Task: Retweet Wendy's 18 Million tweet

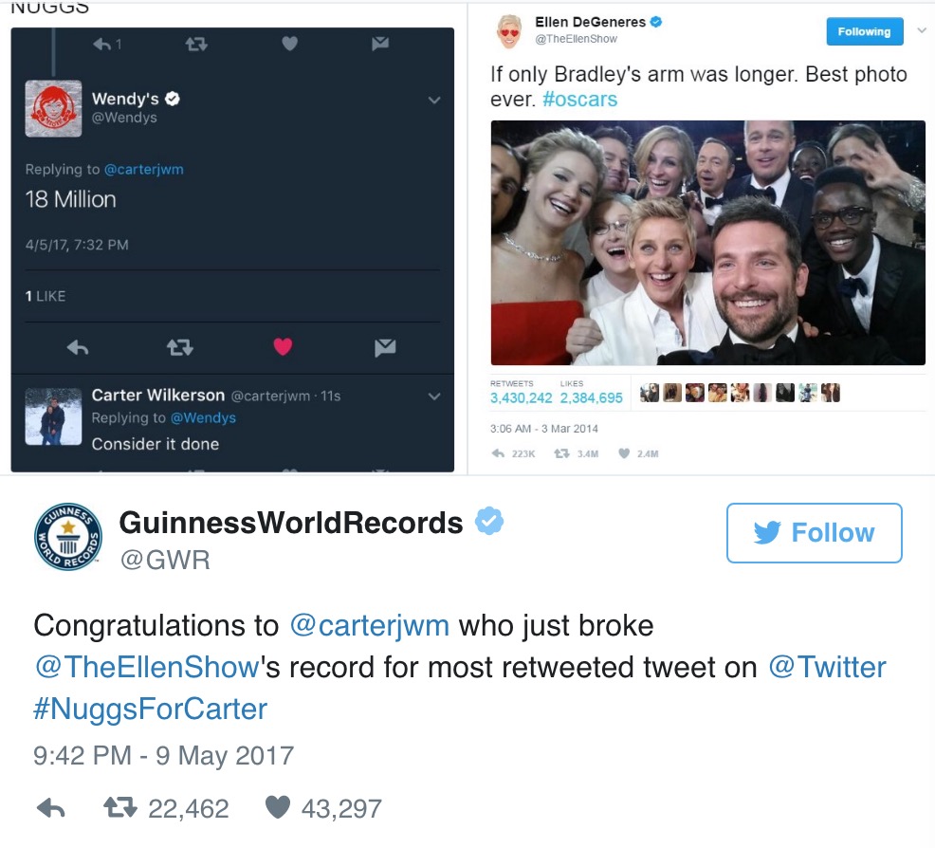Action: (179, 348)
